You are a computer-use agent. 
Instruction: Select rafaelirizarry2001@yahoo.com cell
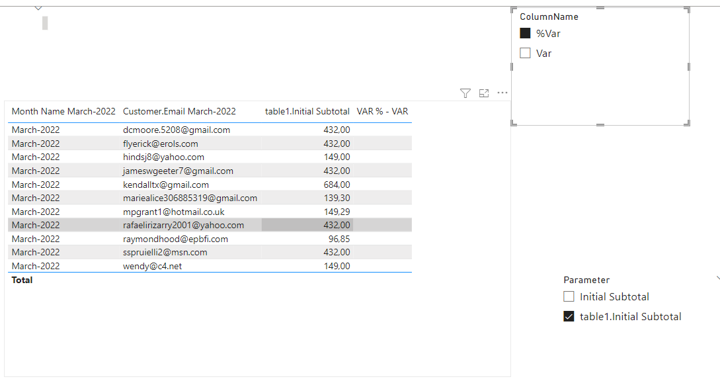coord(183,225)
